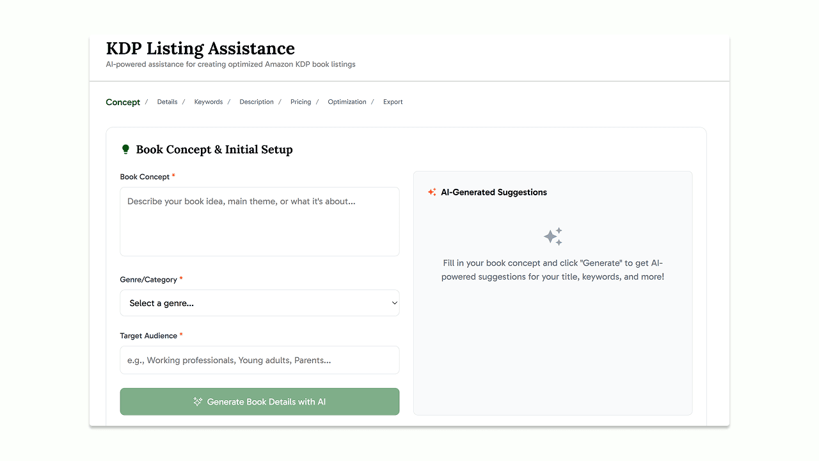The width and height of the screenshot is (819, 461).
Task: Switch to the Export step
Action: pos(393,102)
